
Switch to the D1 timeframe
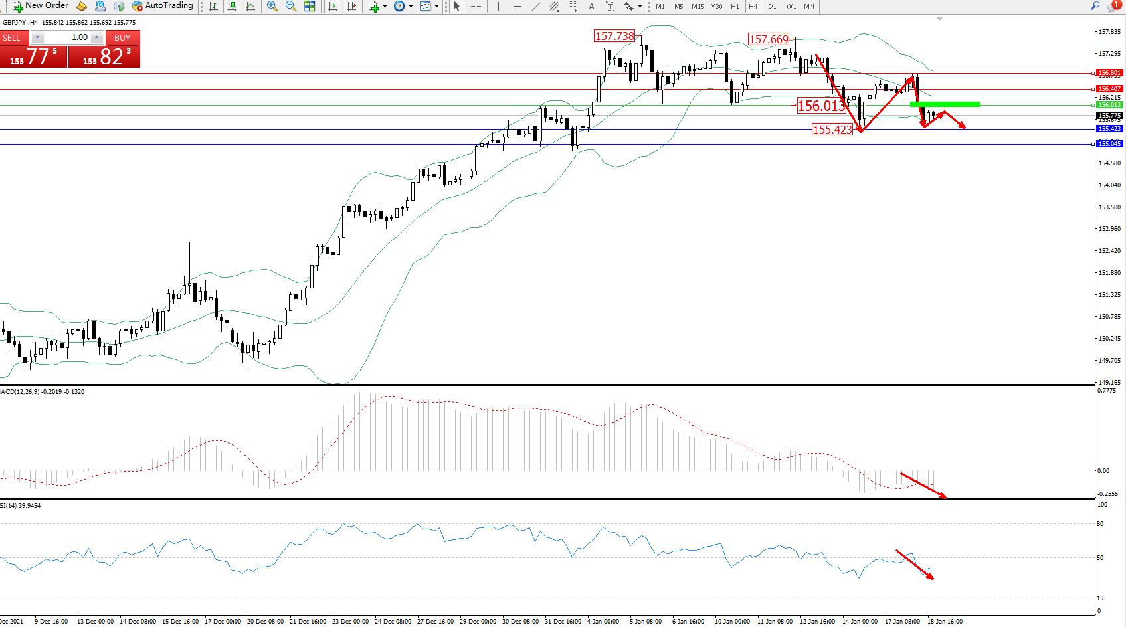click(772, 6)
